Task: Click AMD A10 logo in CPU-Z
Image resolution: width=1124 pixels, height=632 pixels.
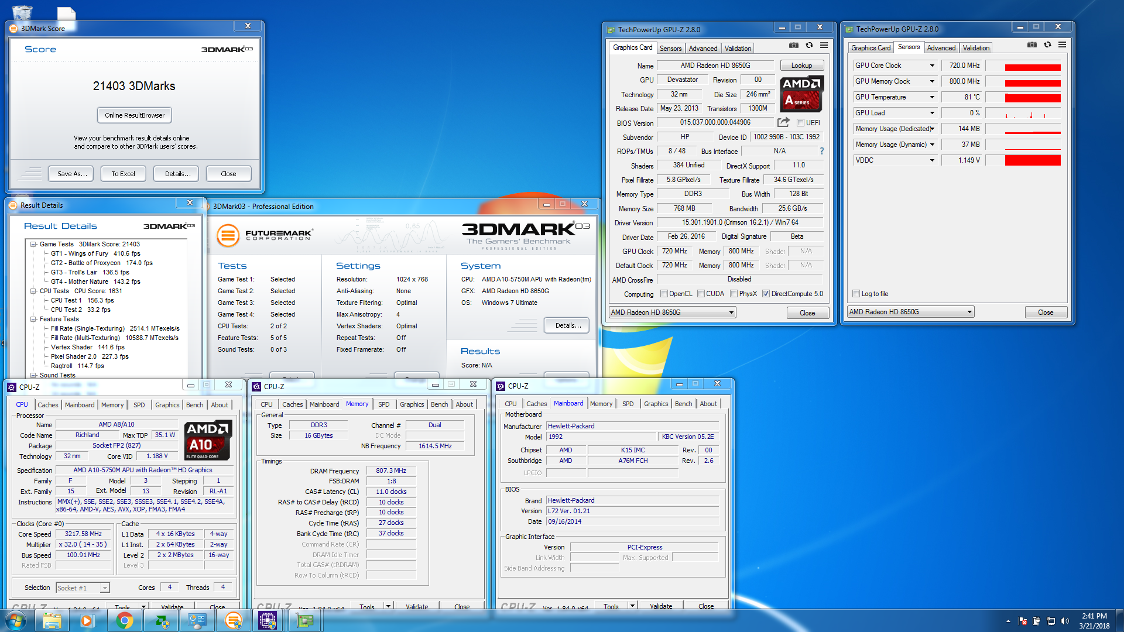Action: (208, 440)
